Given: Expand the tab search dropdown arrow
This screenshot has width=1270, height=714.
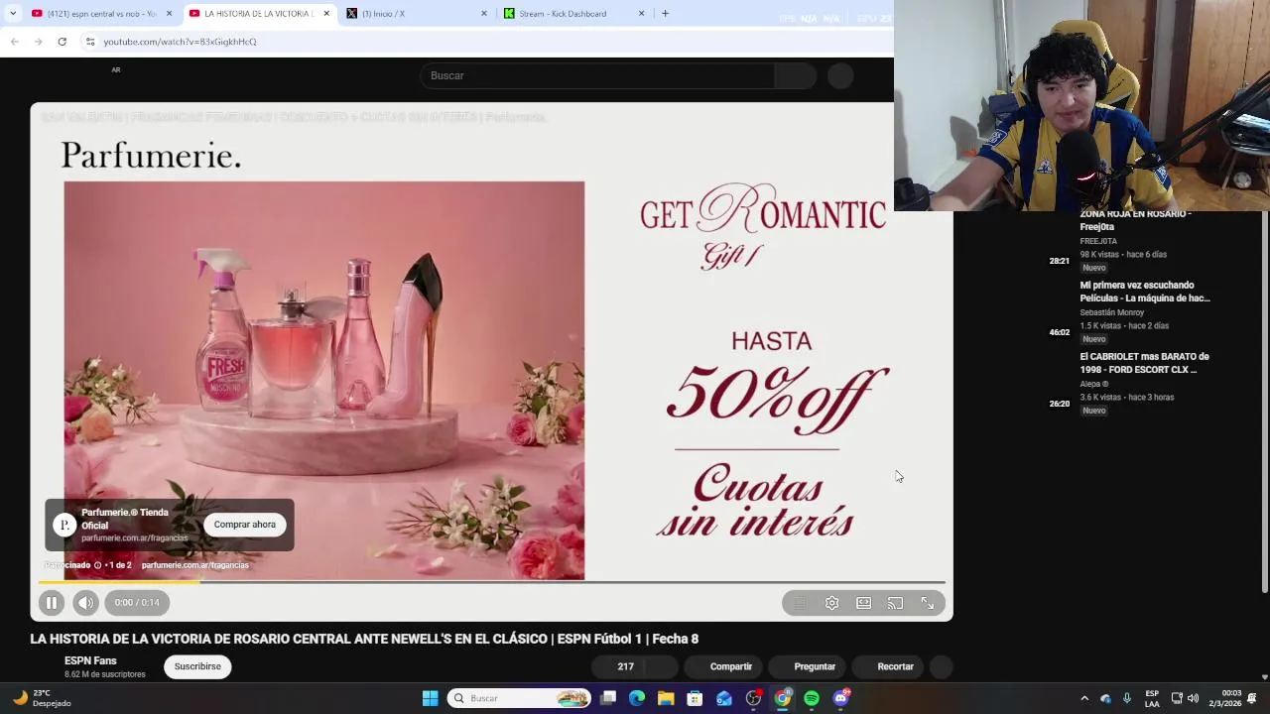Looking at the screenshot, I should (13, 14).
